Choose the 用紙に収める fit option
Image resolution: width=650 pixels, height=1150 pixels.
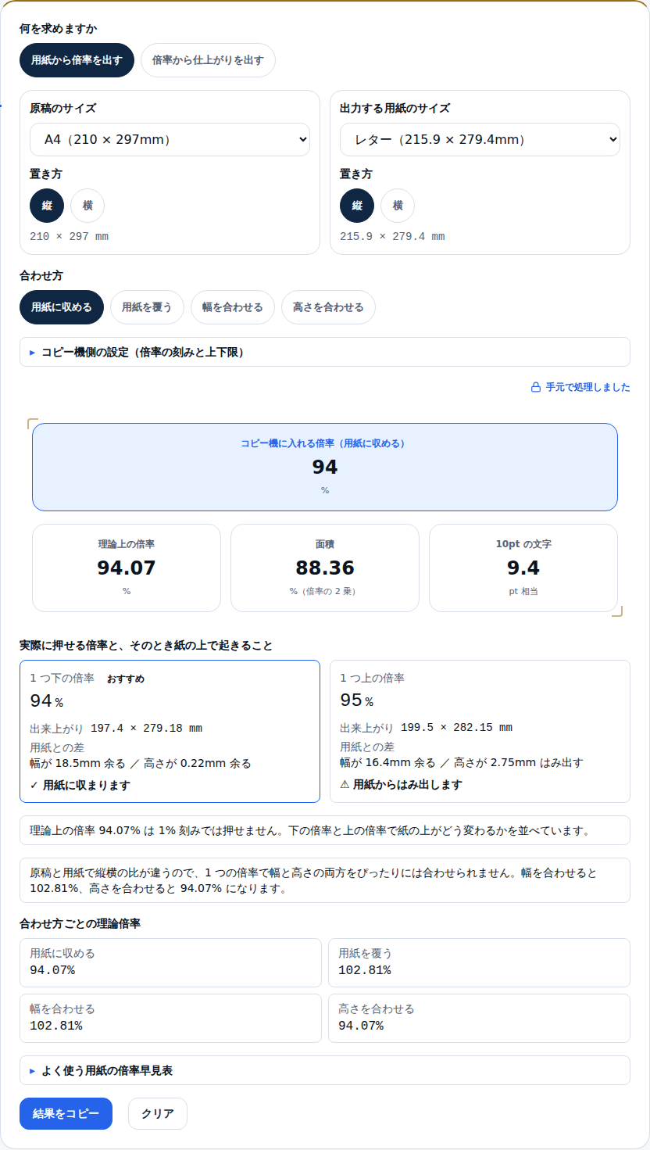coord(62,307)
